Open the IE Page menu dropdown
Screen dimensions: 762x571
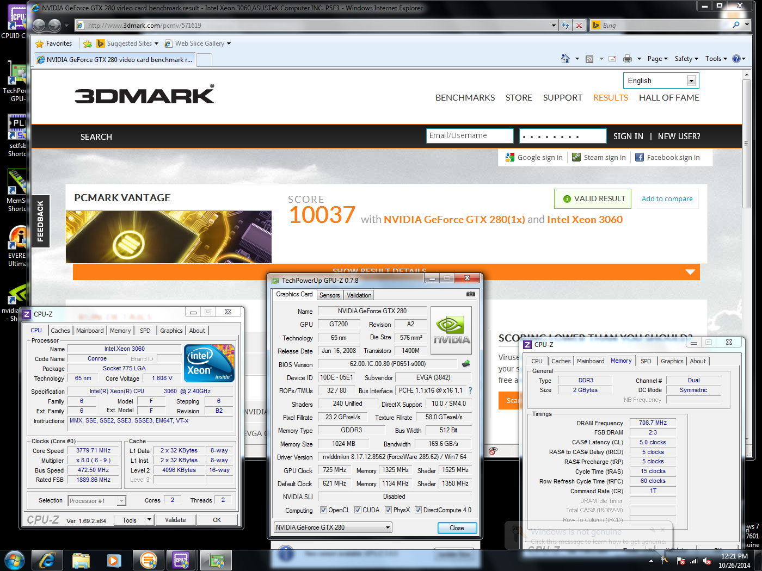click(x=657, y=59)
